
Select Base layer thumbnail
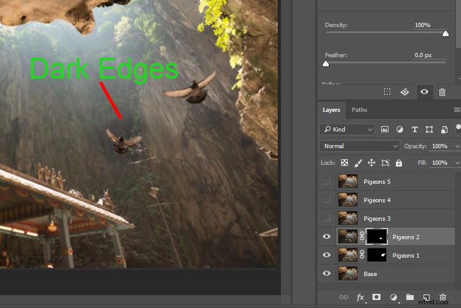[348, 274]
